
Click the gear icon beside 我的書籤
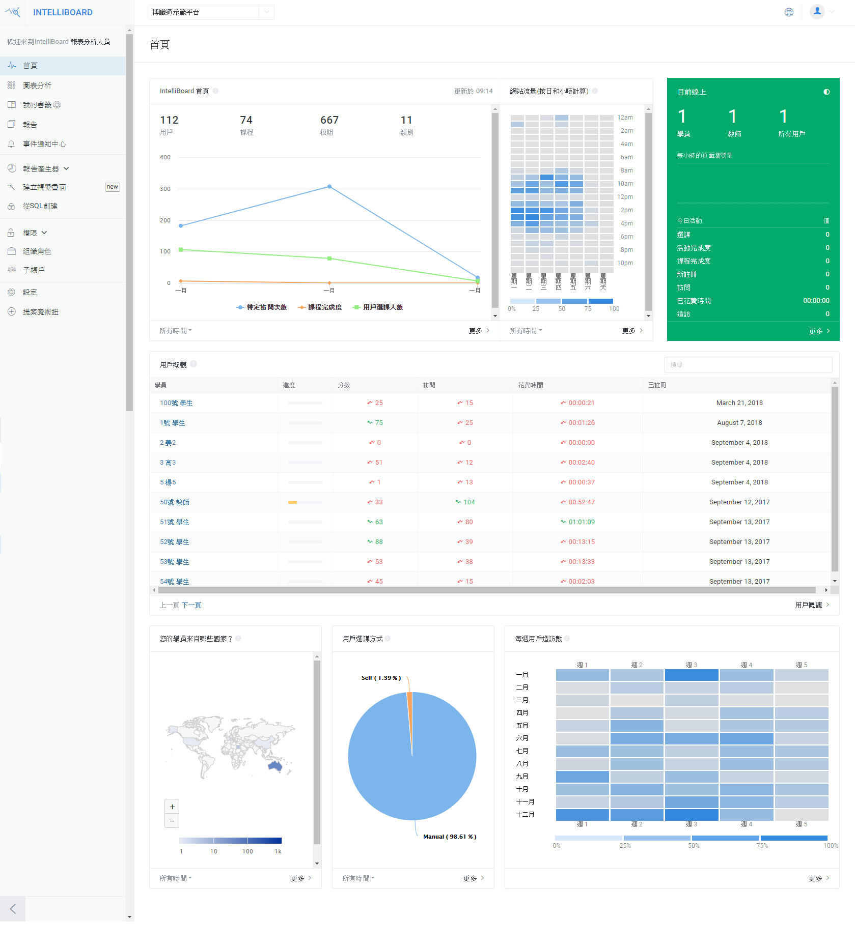(57, 105)
